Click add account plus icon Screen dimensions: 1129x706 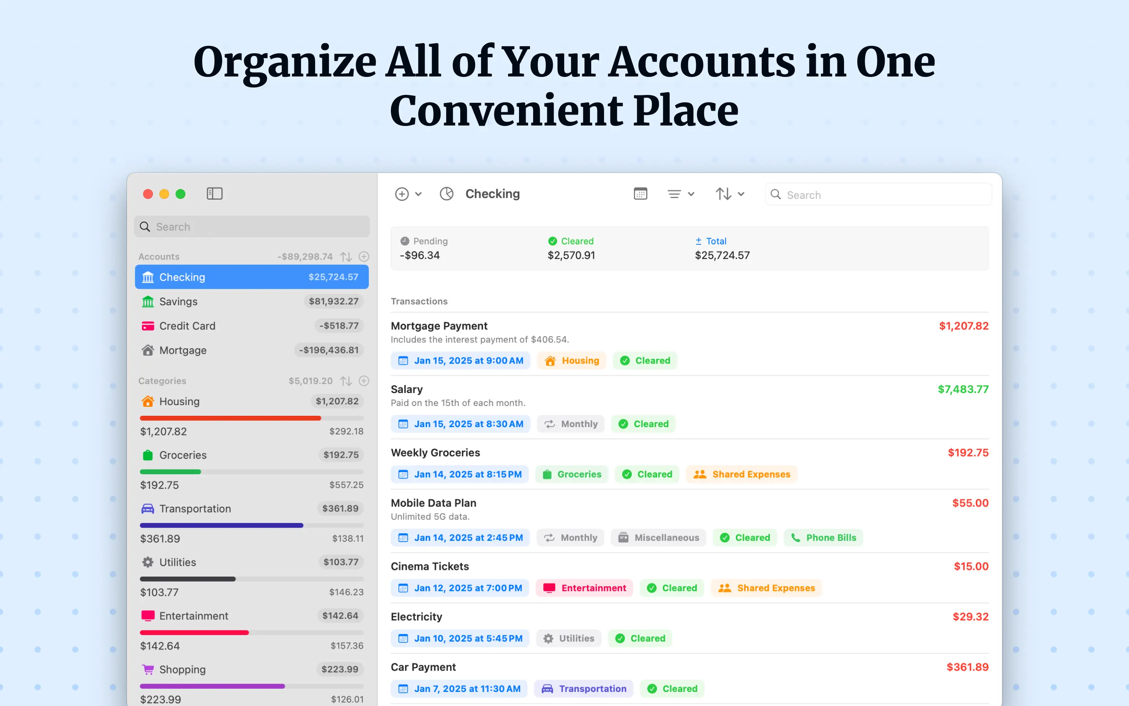(364, 257)
